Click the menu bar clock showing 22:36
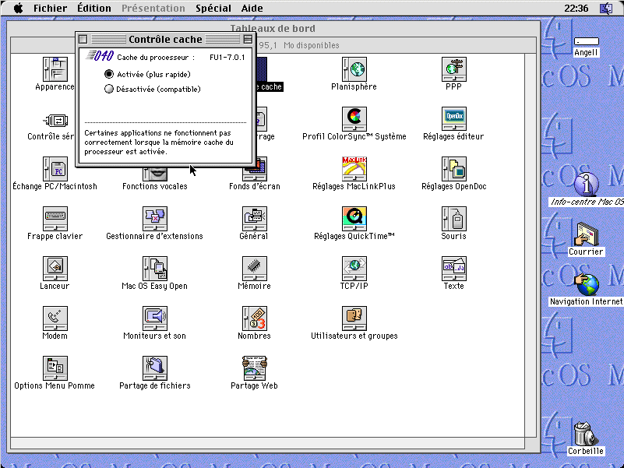 pos(575,9)
